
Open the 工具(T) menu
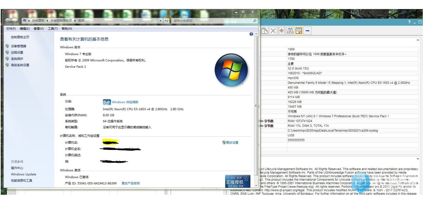point(53,29)
